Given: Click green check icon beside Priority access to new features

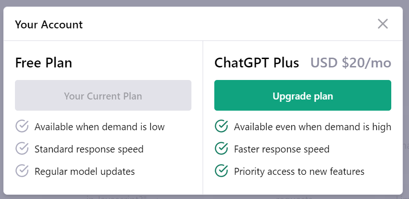Looking at the screenshot, I should [221, 171].
